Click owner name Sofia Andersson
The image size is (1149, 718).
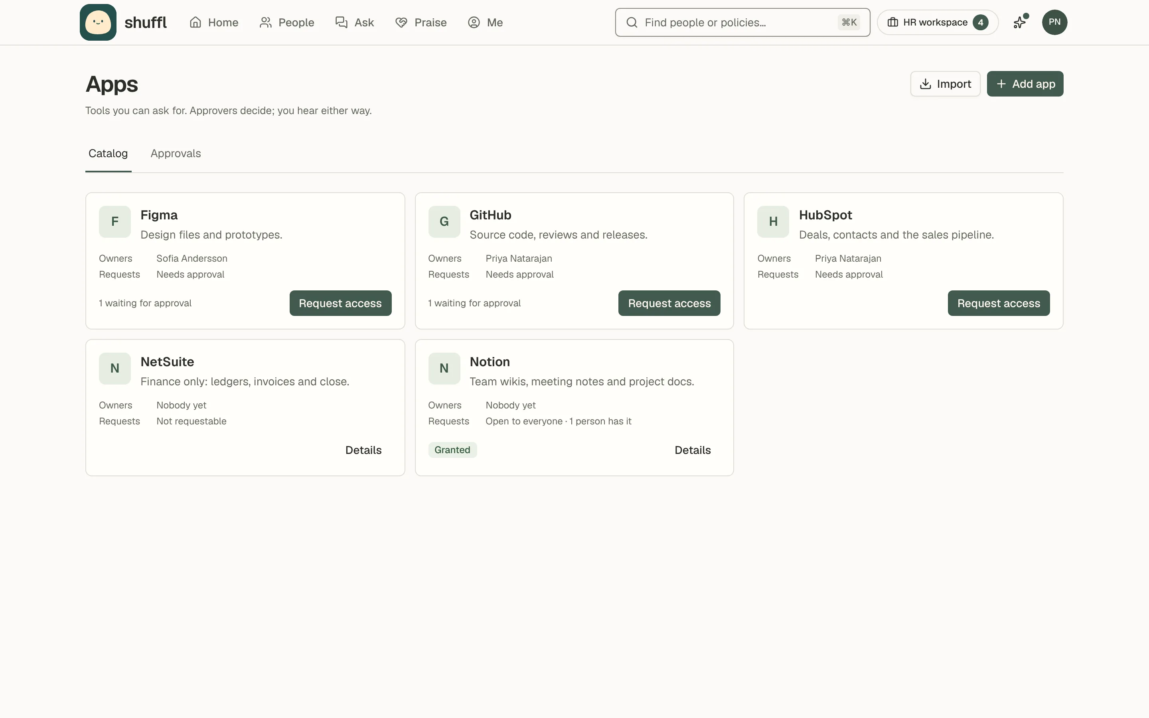(x=192, y=258)
